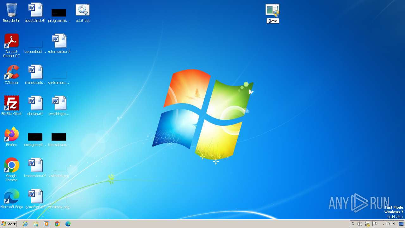The width and height of the screenshot is (405, 228).
Task: Launch Internet Explorer from the taskbar
Action: 25,224
